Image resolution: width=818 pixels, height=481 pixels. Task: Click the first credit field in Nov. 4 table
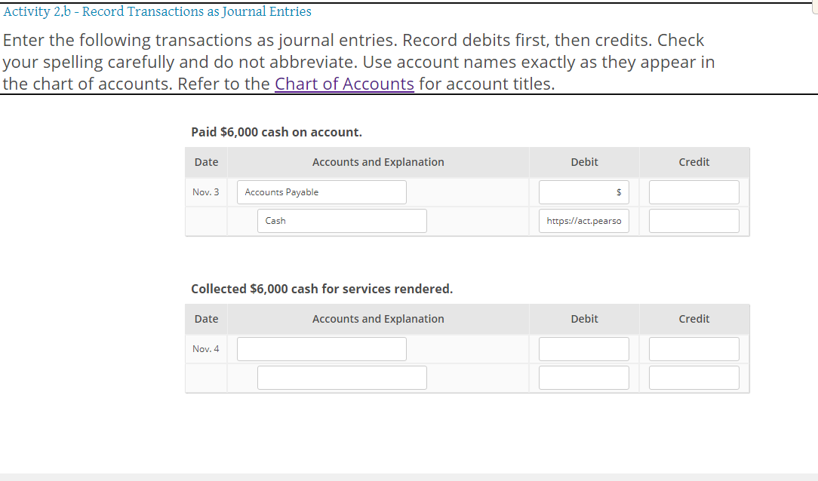point(693,348)
